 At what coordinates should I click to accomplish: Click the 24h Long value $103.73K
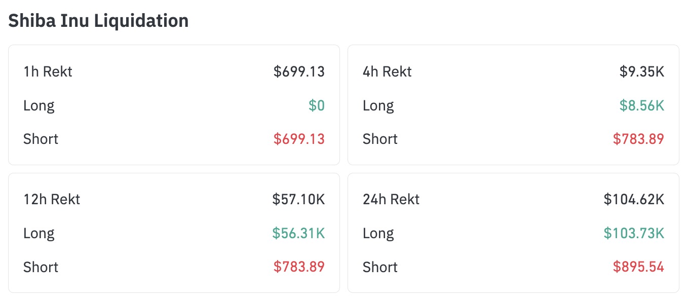tap(634, 233)
